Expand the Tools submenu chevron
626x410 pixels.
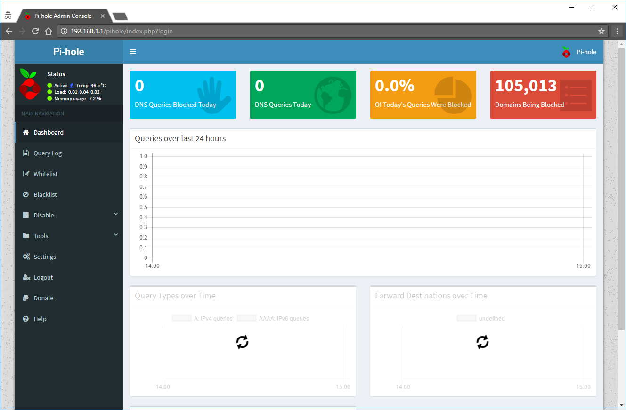click(x=116, y=235)
